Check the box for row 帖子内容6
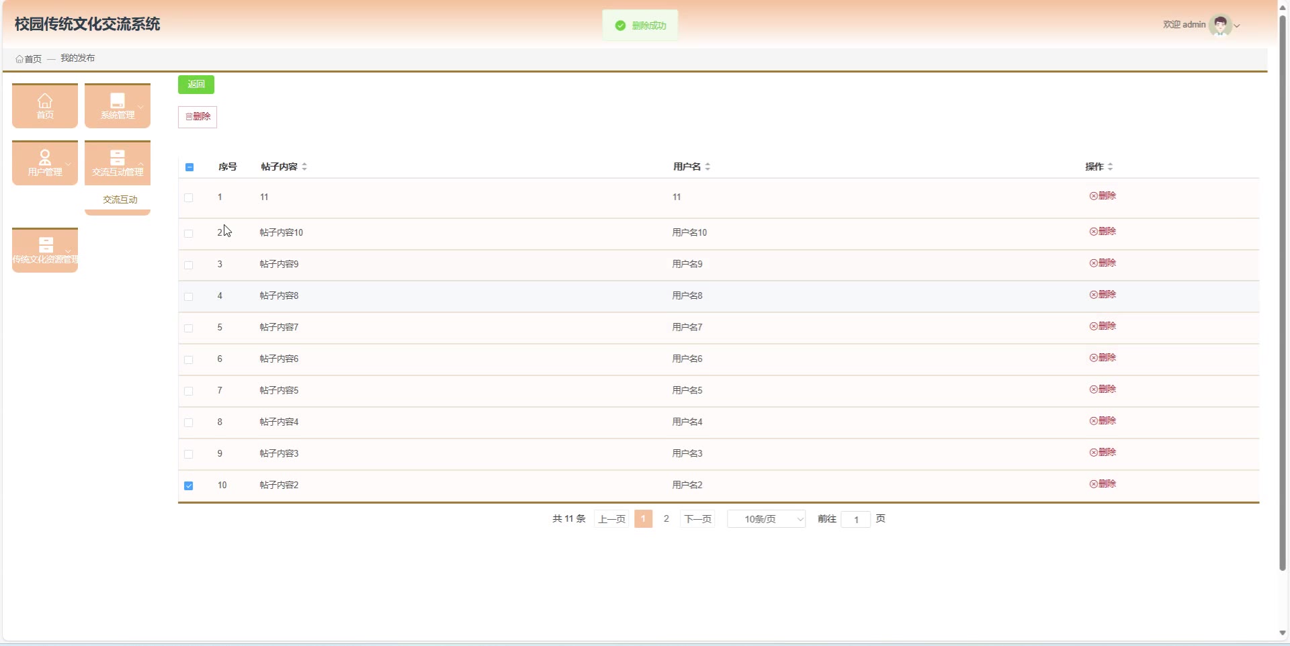The image size is (1290, 646). (189, 360)
